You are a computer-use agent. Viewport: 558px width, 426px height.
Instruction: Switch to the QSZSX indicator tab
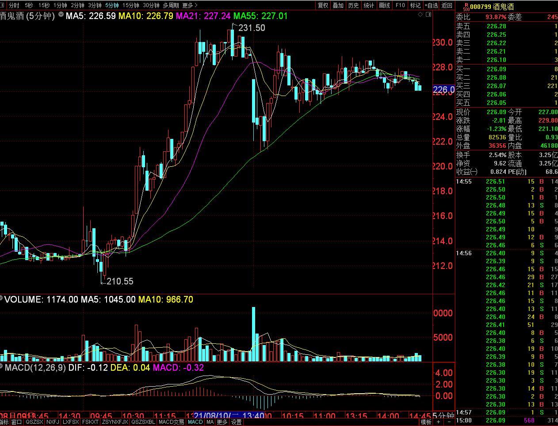coord(34,422)
